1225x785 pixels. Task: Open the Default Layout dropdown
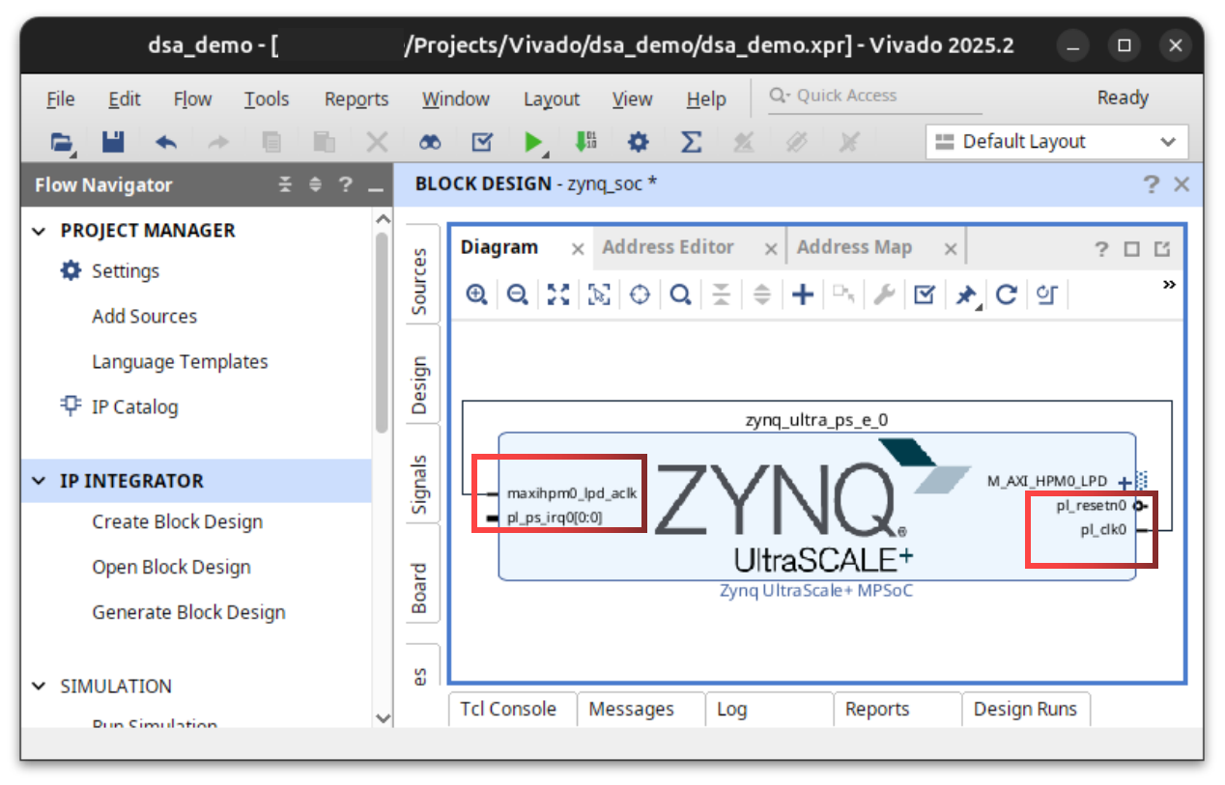pyautogui.click(x=1056, y=142)
